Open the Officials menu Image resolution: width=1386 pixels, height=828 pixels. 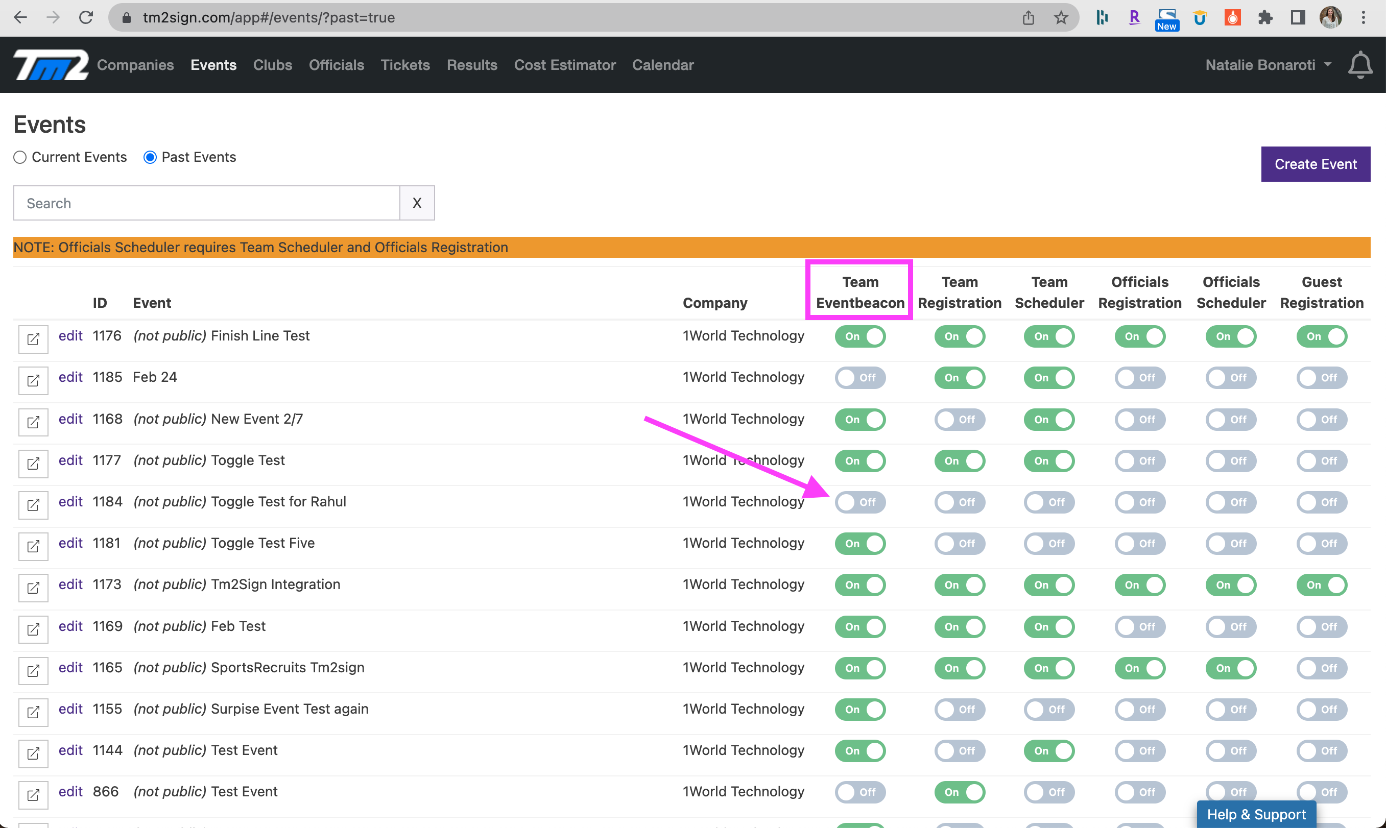(336, 65)
